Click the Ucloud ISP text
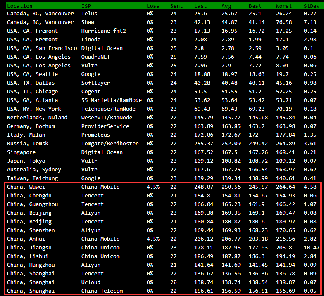The image size is (324, 296). pyautogui.click(x=91, y=282)
